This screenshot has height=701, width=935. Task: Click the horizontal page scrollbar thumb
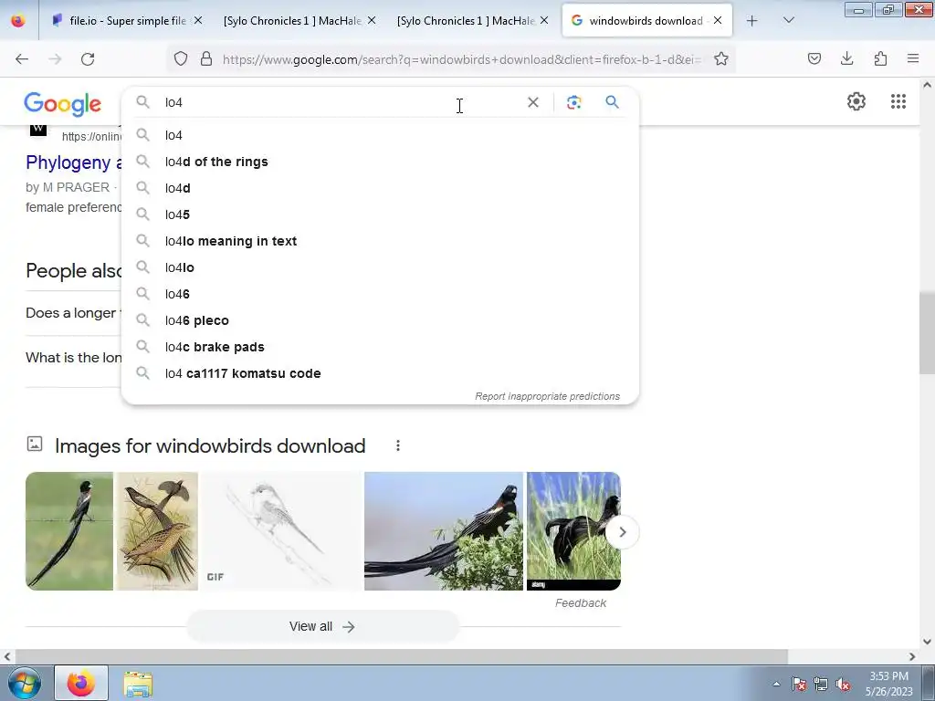click(x=402, y=656)
